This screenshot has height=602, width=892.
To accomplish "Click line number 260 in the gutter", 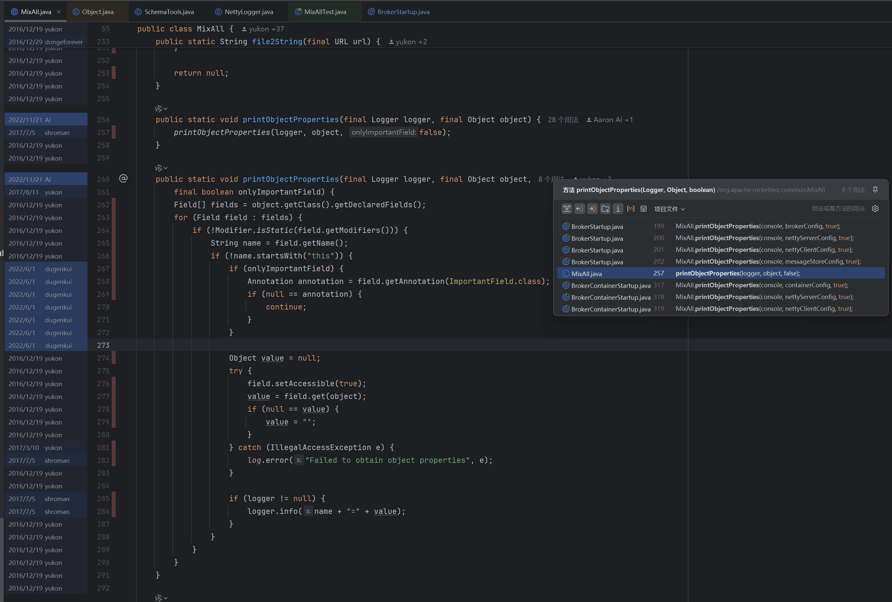I will coord(103,179).
